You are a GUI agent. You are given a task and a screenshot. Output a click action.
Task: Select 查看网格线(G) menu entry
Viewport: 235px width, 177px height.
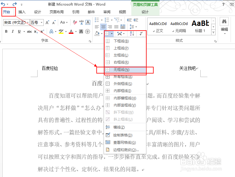[x=125, y=142]
